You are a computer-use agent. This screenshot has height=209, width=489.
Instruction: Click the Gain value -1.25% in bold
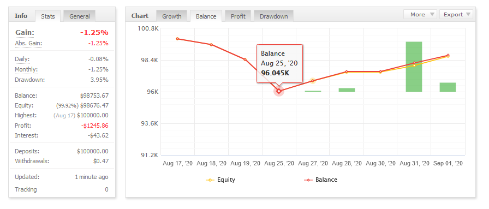pos(94,32)
